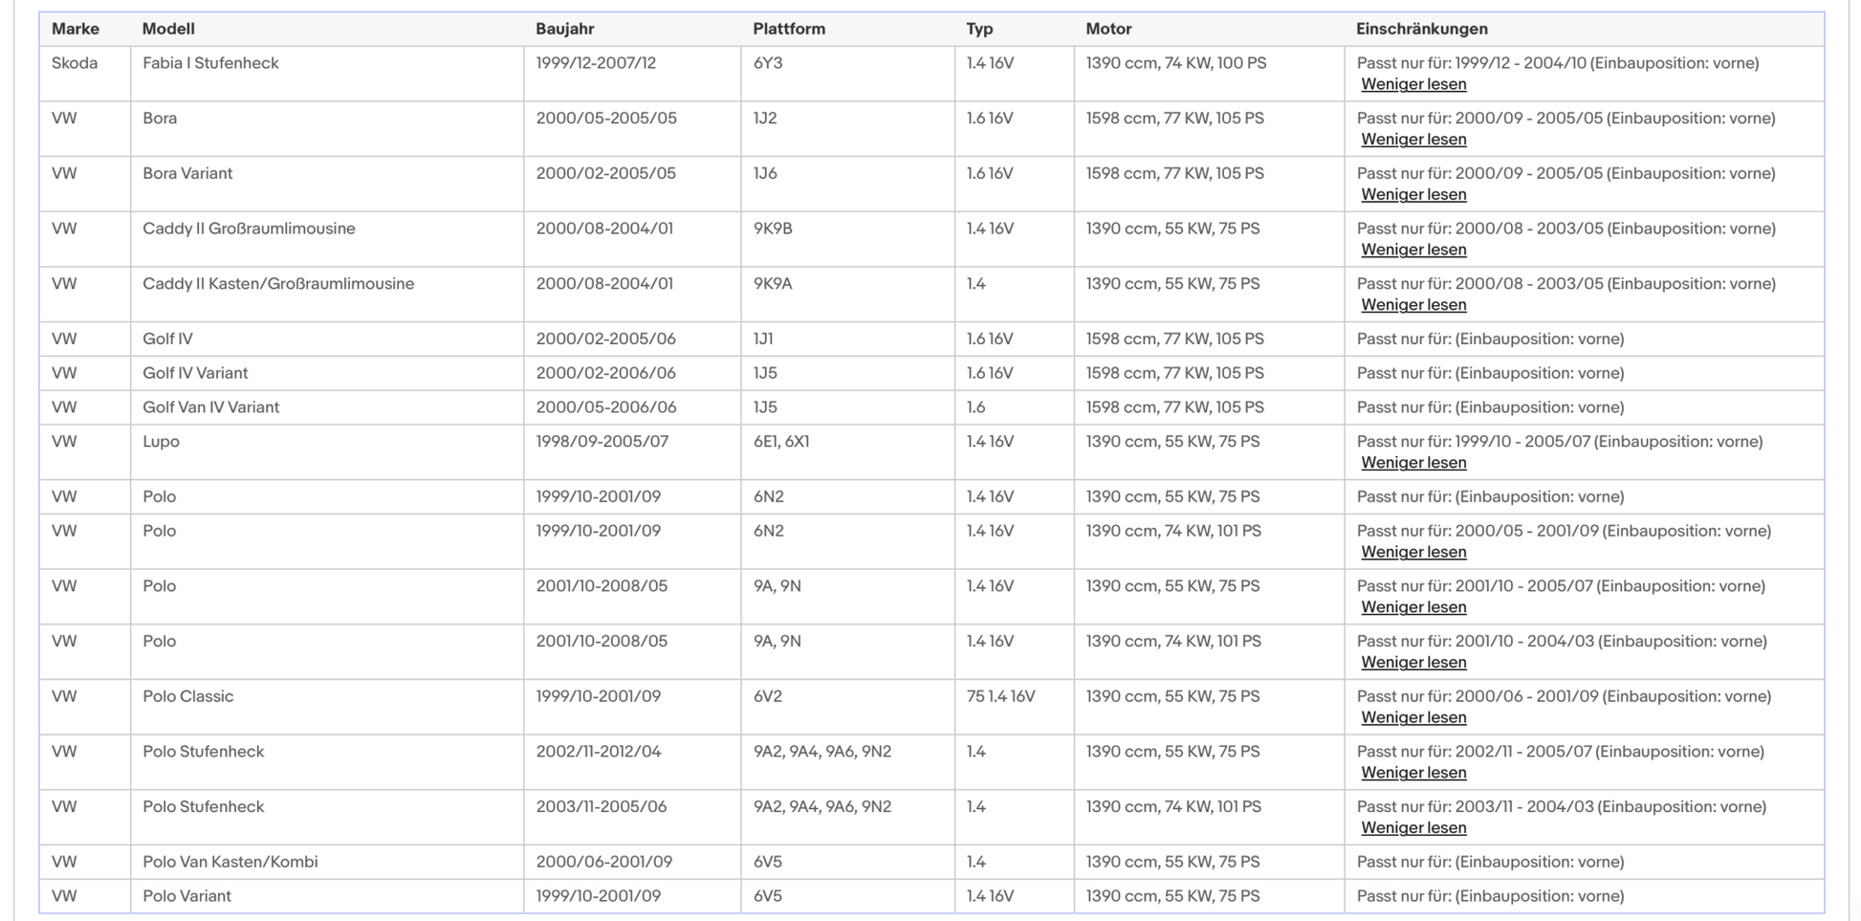Viewport: 1861px width, 921px height.
Task: Click the 'Baujahr' column header
Action: coord(564,29)
